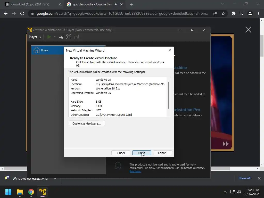Open the media control icon in Chrome
This screenshot has width=264, height=198.
(x=242, y=13)
